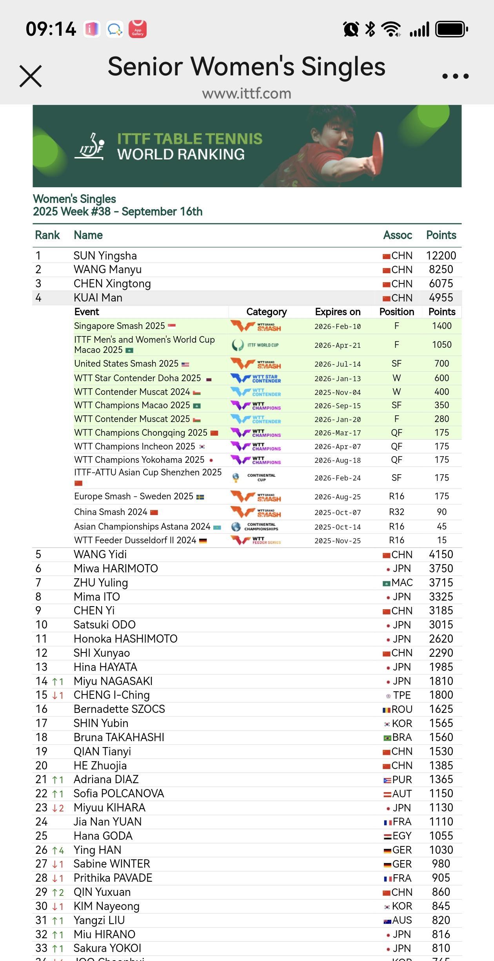This screenshot has height=961, width=494.
Task: Expand CHEN Xingtong ranking details
Action: click(247, 283)
